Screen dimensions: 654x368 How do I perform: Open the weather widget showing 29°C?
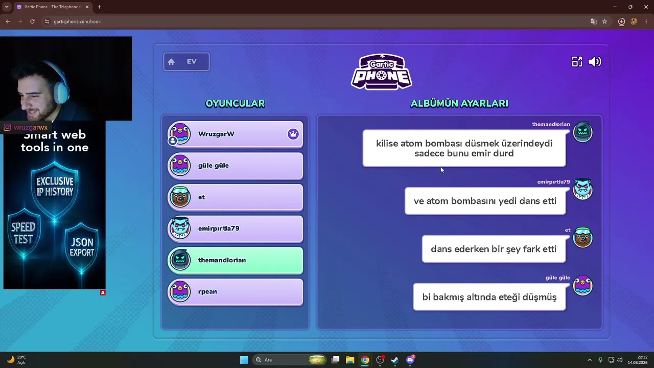click(x=15, y=360)
